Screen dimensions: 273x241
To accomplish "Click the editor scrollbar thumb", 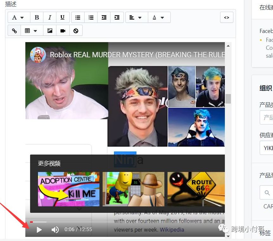I will (228, 99).
